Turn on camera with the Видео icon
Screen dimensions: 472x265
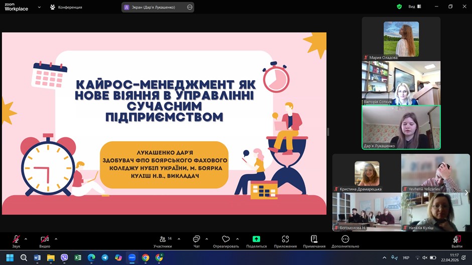pos(45,239)
